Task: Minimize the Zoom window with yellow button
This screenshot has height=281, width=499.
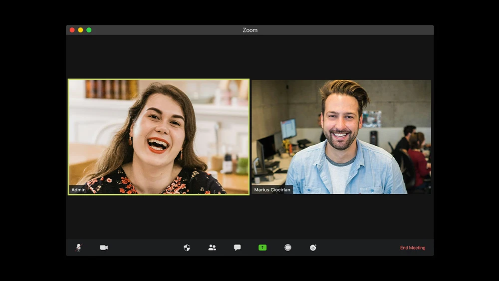Action: click(80, 30)
